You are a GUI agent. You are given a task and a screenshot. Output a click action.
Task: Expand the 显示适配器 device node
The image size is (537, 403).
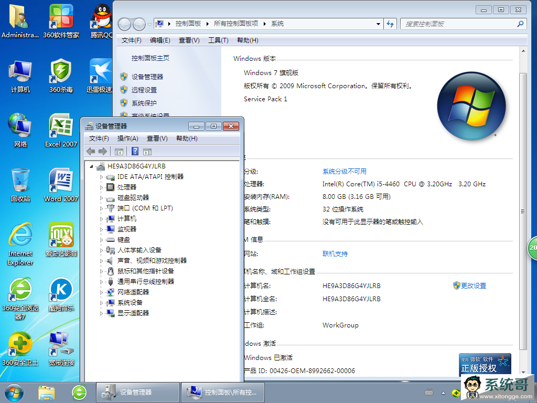tap(101, 313)
